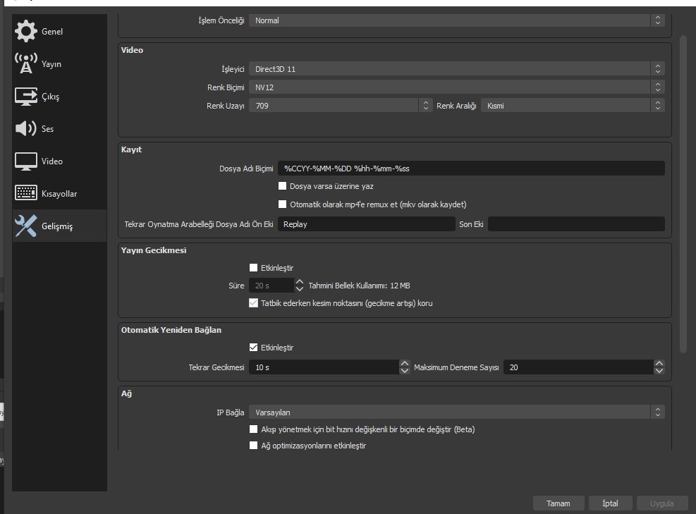Open the Kısayollar keyboard icon
Screen dimensions: 696x514
pos(26,193)
